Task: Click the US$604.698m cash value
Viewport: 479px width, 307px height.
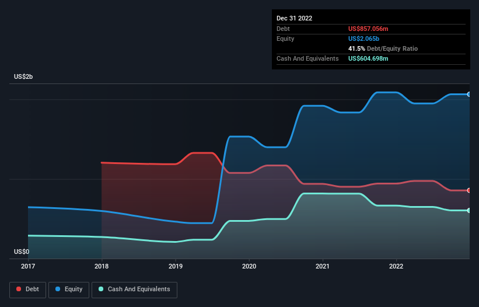Action: [368, 58]
